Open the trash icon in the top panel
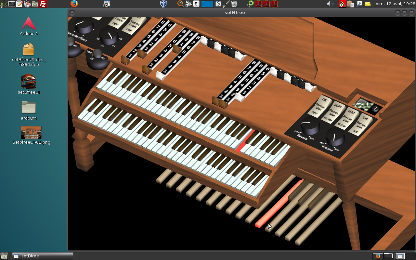 (234, 4)
